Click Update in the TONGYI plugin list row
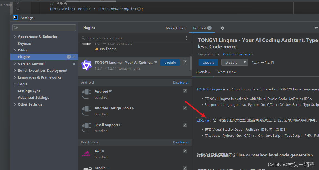 tap(170, 63)
